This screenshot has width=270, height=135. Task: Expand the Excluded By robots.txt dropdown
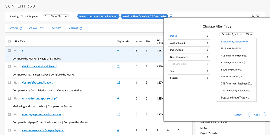tap(236, 34)
